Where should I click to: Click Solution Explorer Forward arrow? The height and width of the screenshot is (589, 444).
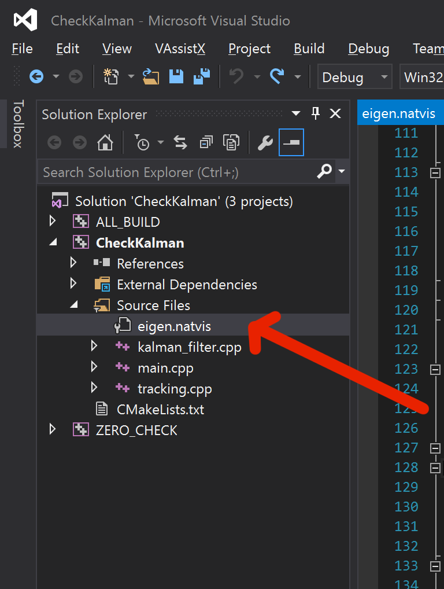click(x=80, y=143)
